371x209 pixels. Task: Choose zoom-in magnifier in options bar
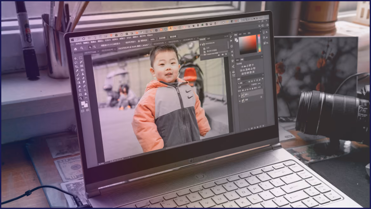[x=90, y=47]
